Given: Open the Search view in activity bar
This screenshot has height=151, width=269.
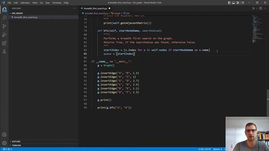Looking at the screenshot, I should coord(4,18).
